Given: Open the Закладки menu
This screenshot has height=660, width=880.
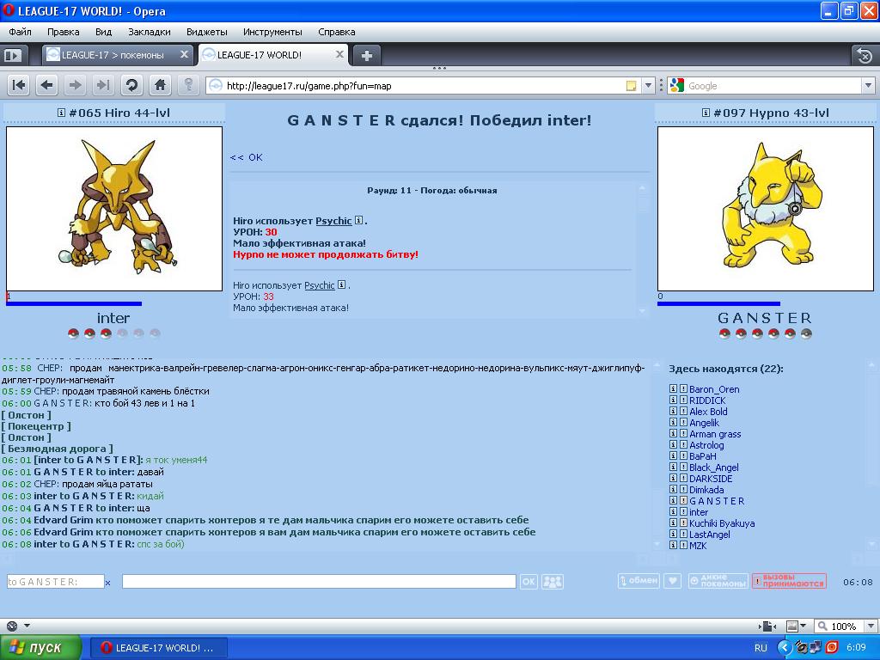Looking at the screenshot, I should coord(150,32).
